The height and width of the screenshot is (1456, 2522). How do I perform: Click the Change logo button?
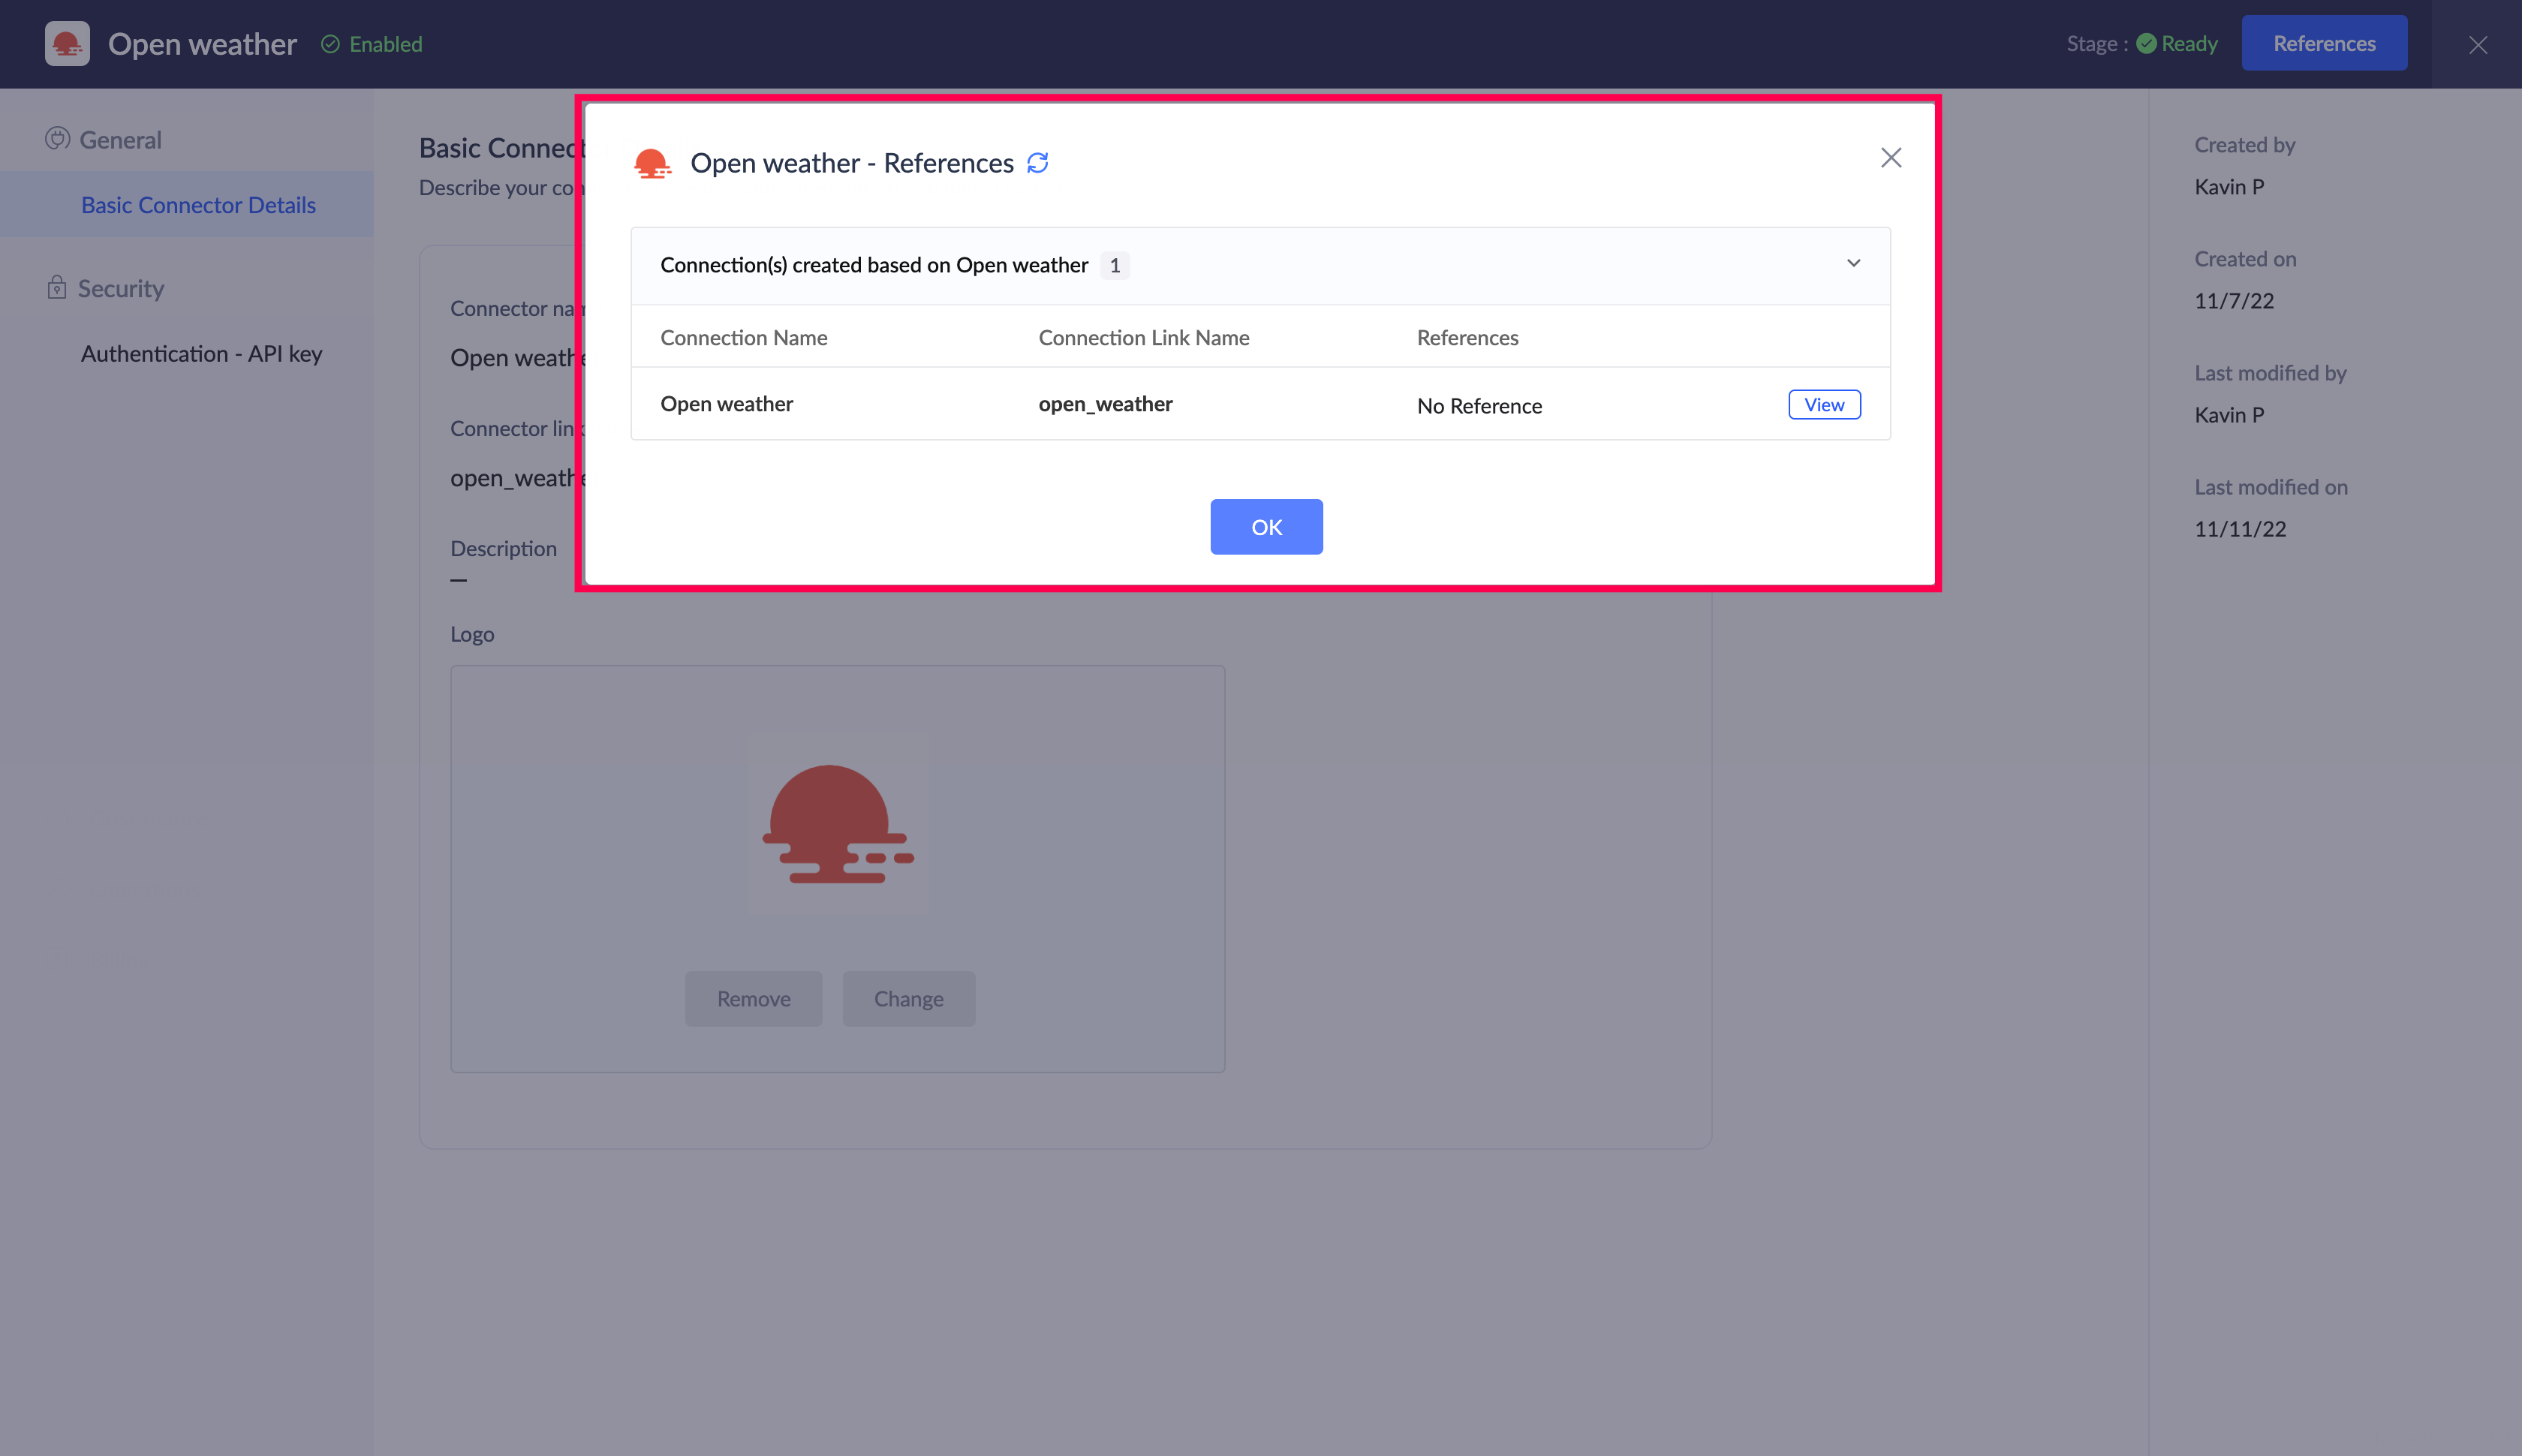click(908, 998)
